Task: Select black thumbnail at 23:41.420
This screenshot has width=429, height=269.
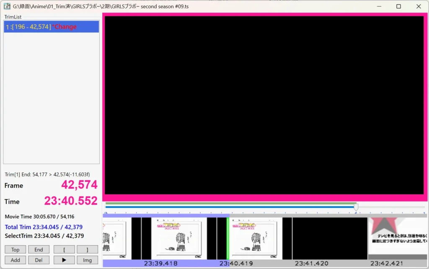Action: pyautogui.click(x=330, y=238)
